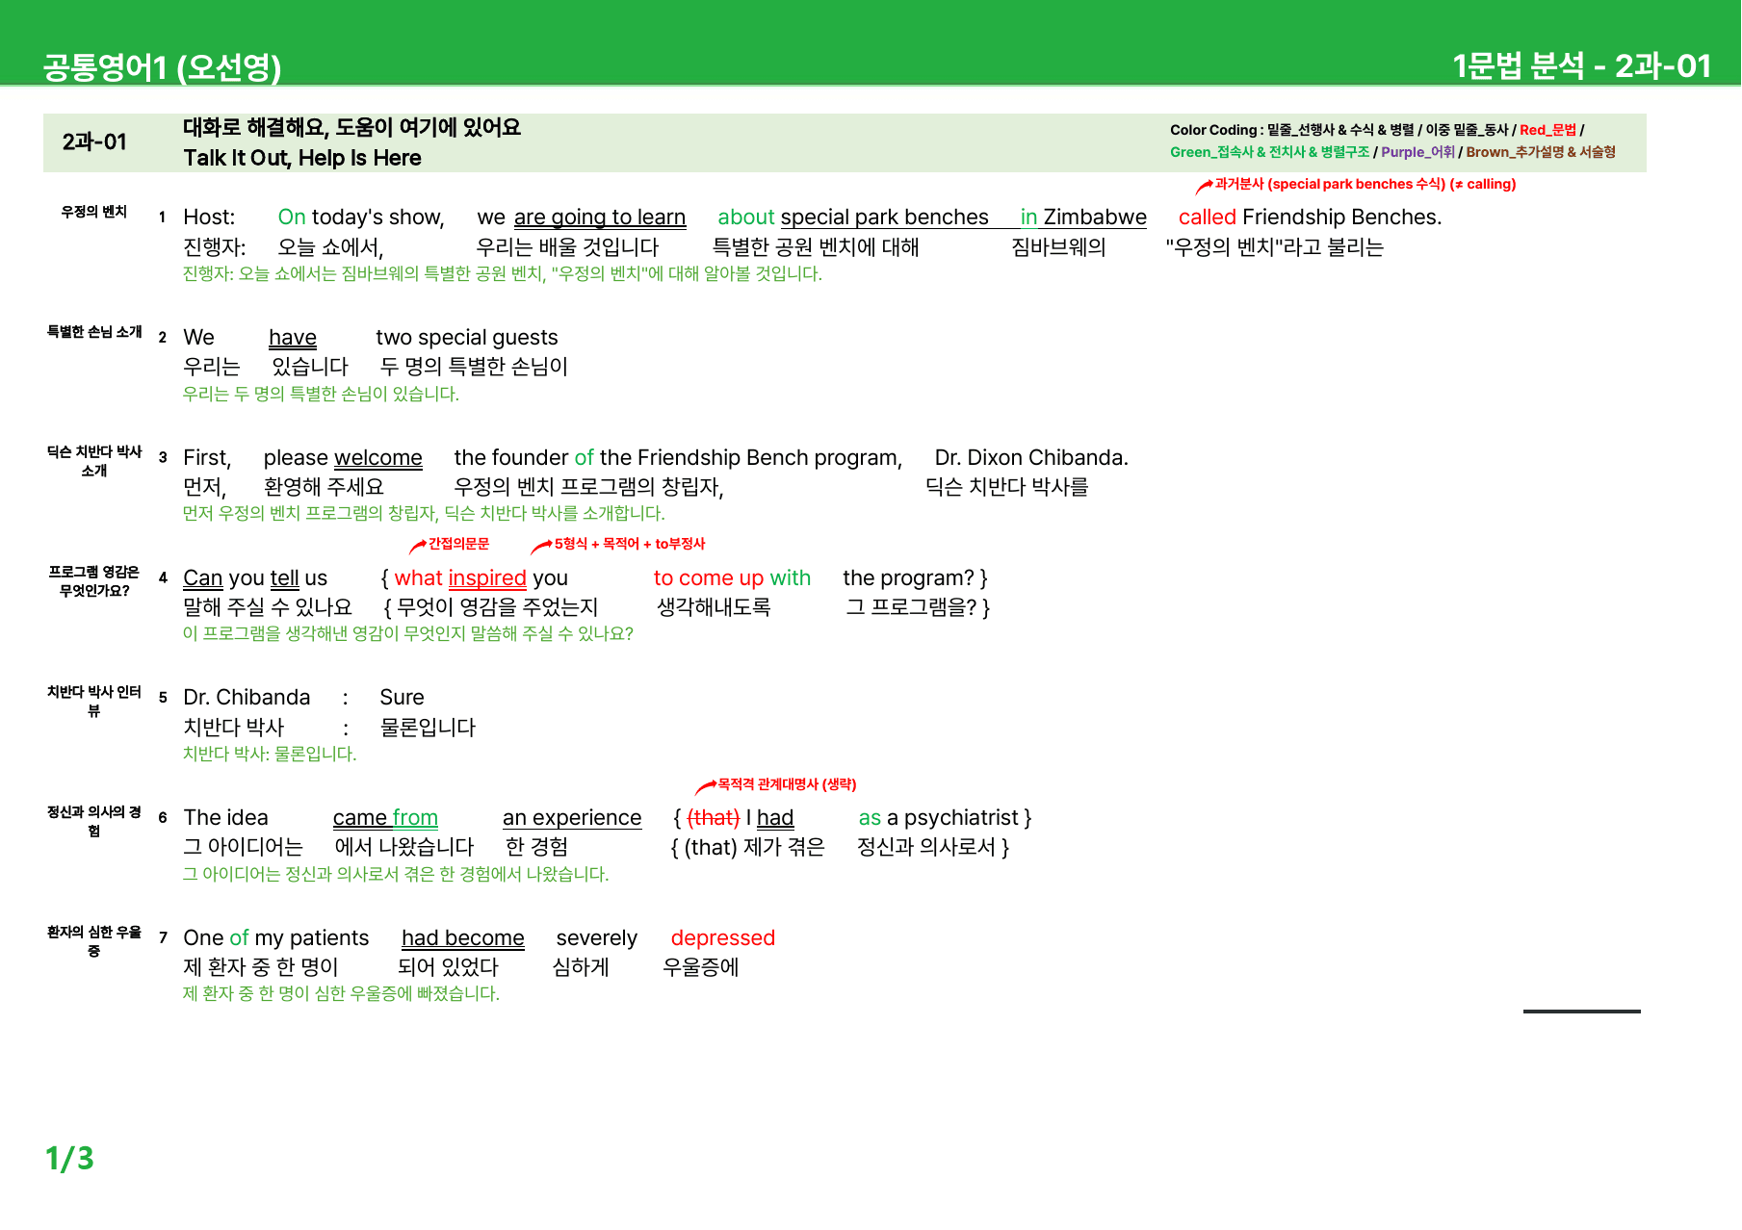Click the struck-through red '(that)'
This screenshot has width=1742, height=1230.
pos(714,818)
